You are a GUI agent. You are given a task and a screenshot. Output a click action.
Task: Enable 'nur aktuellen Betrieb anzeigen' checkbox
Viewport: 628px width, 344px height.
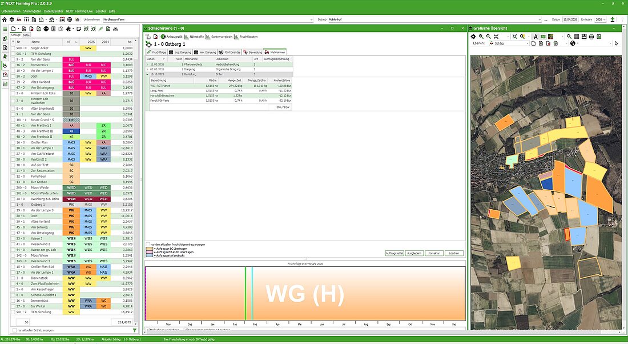point(14,330)
